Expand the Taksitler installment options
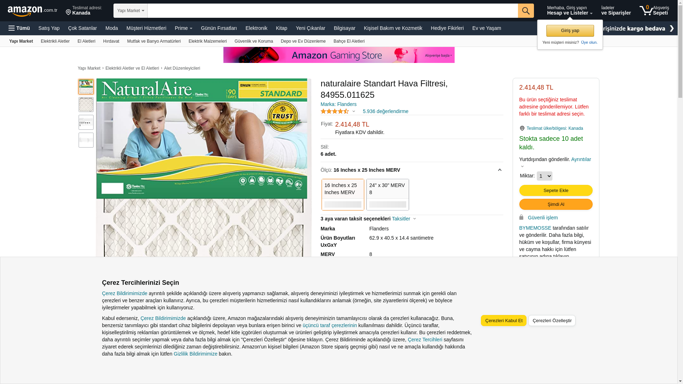This screenshot has height=384, width=683. coord(404,219)
